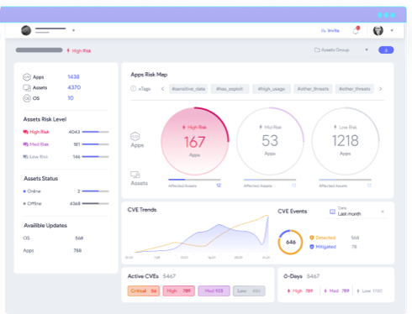Click the Mid Risk 53 apps circle
The image size is (412, 314).
pyautogui.click(x=270, y=141)
